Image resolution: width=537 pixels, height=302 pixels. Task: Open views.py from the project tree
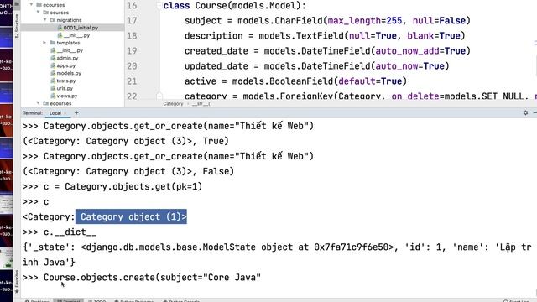click(67, 96)
